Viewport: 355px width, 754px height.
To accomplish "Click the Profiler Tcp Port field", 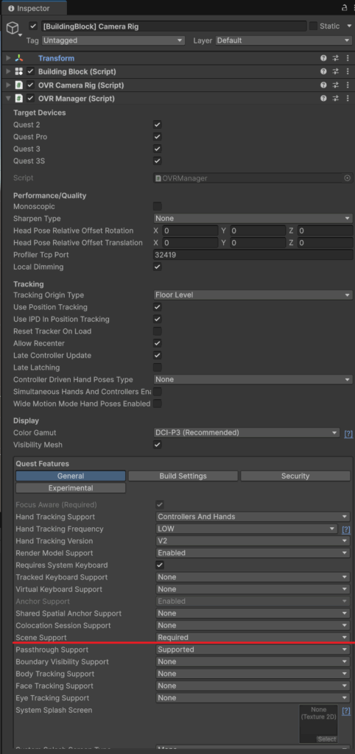I will [253, 255].
